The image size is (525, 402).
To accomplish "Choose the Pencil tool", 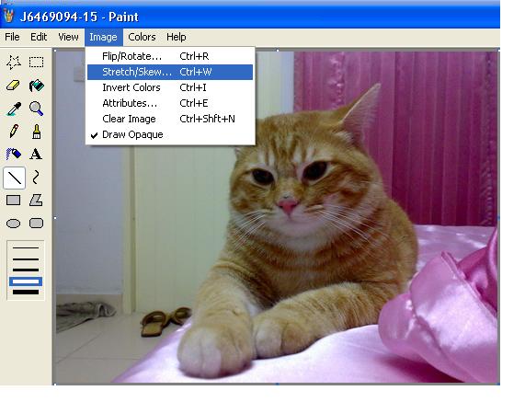I will tap(14, 132).
